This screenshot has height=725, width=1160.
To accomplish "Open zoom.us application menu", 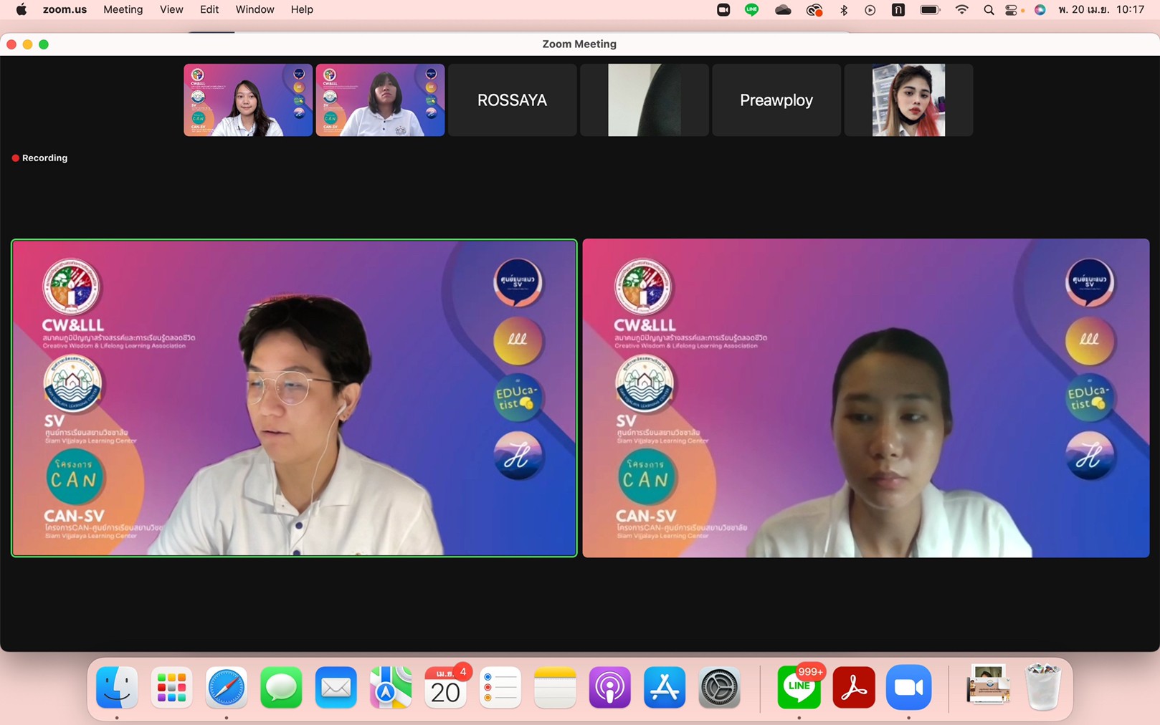I will 65,10.
